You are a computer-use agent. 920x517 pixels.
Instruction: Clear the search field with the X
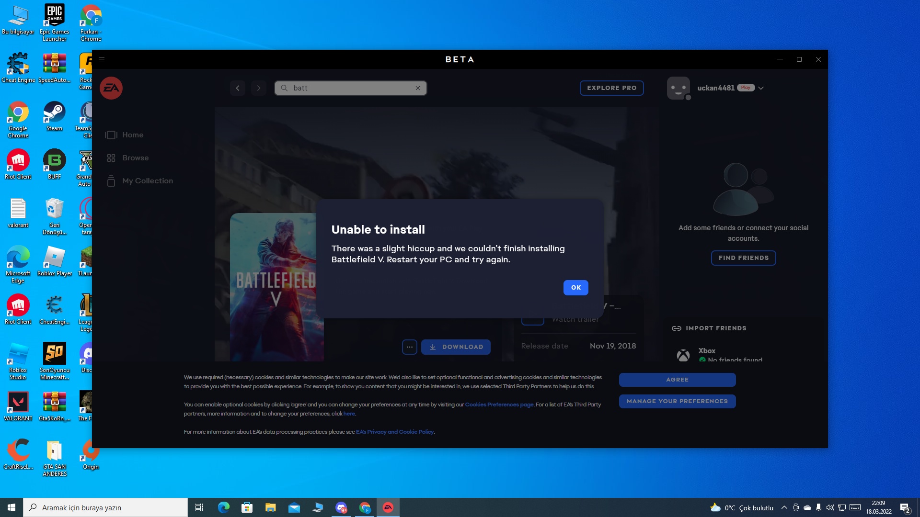point(418,88)
